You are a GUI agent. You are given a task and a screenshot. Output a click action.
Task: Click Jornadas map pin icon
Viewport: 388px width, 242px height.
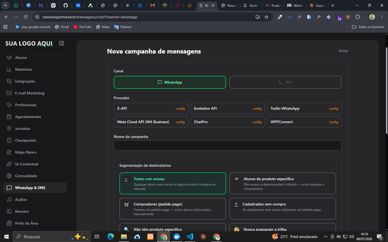[x=9, y=129]
